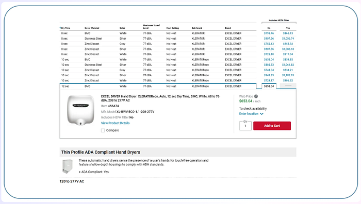The width and height of the screenshot is (361, 204).
Task: Click "Gray" in the 8 sec Zinc Diecast row
Action: (x=122, y=44)
